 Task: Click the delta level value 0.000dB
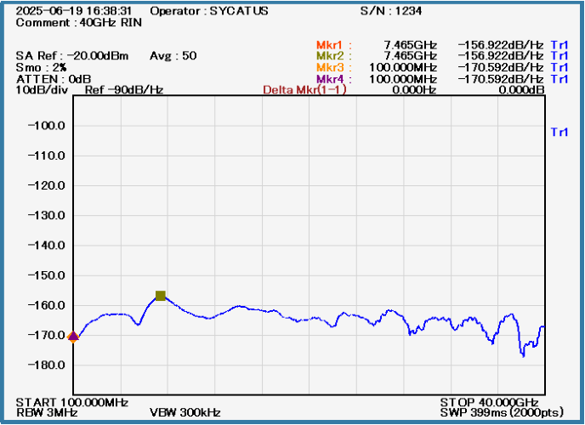click(521, 89)
